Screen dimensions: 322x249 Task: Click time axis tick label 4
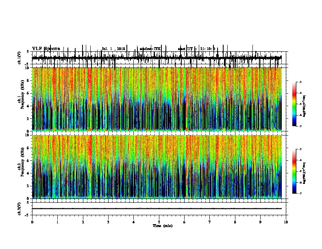[134, 222]
